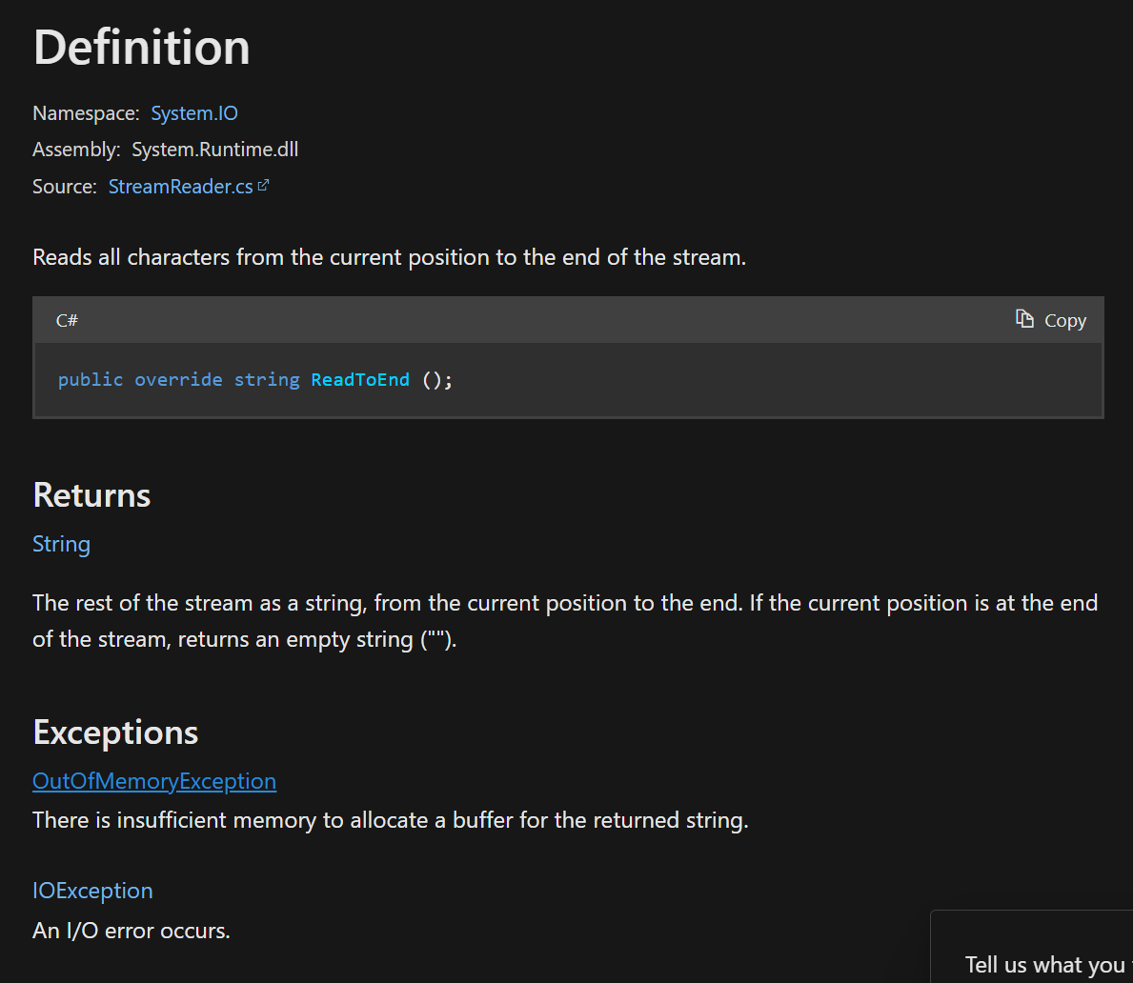Click the Assembly label System.Runtime.dll
Screen dimensions: 1133x983
214,150
